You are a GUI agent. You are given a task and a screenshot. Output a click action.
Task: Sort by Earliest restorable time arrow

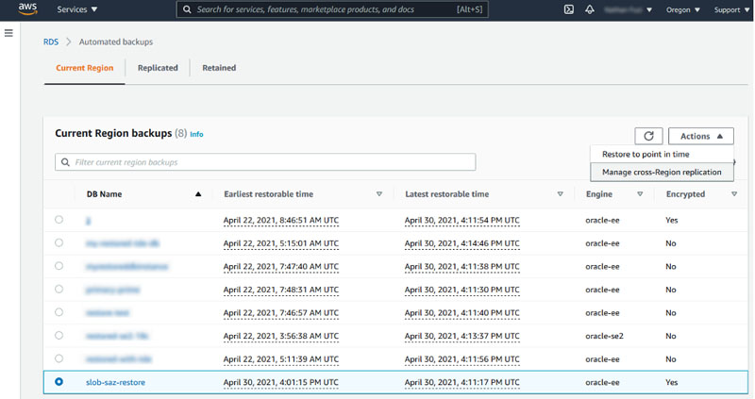coord(379,194)
